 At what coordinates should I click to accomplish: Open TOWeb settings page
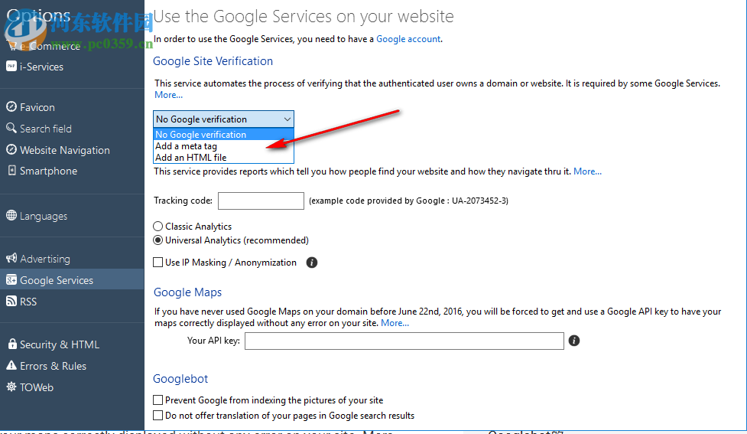(x=37, y=387)
